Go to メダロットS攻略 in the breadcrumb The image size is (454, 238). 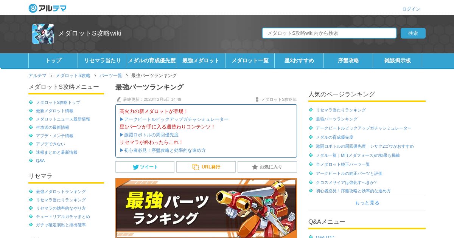(73, 76)
